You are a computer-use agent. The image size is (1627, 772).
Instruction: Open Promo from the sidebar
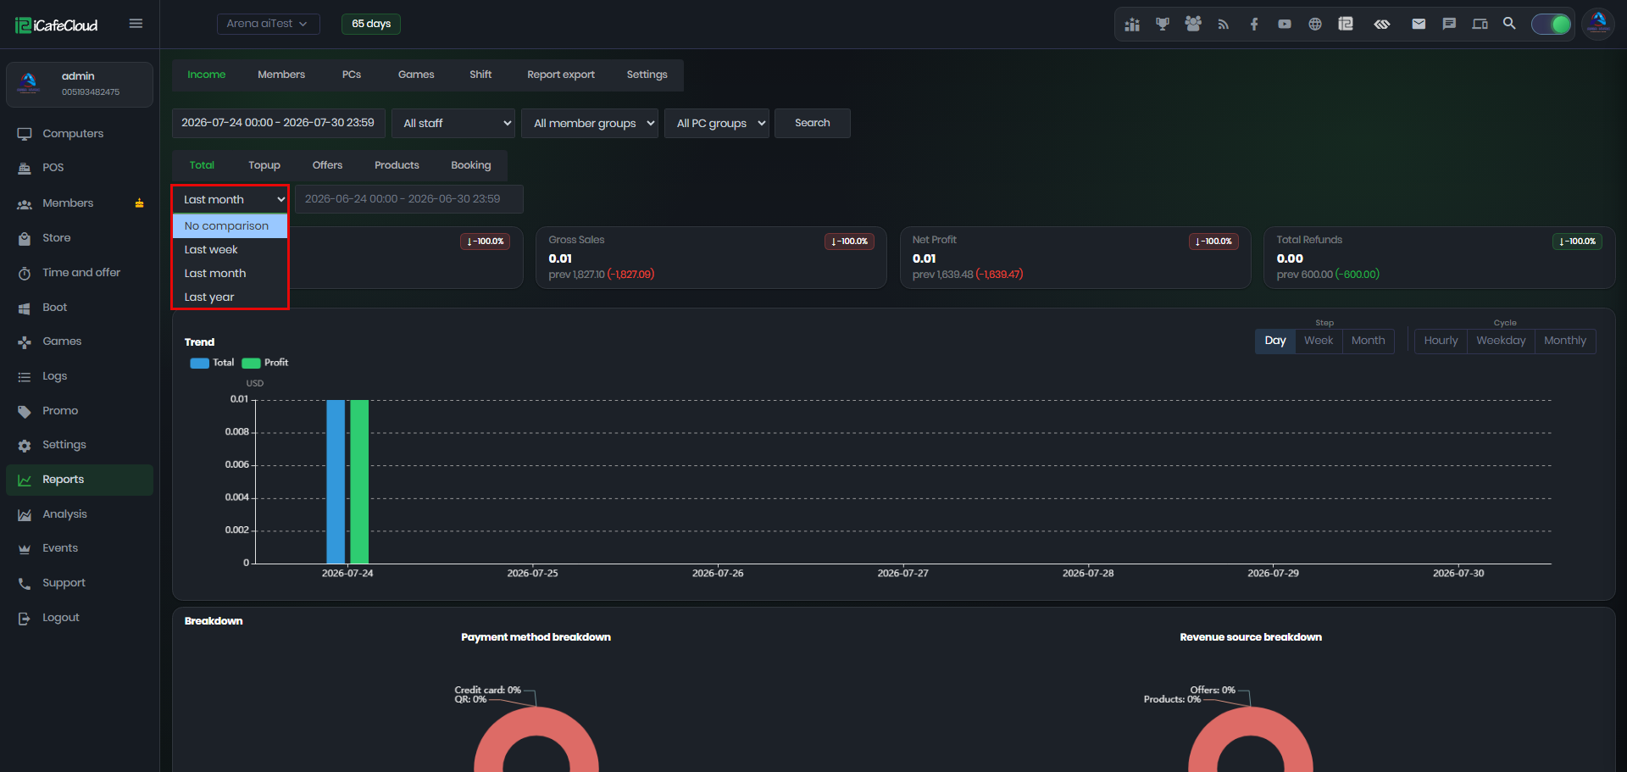pos(80,411)
